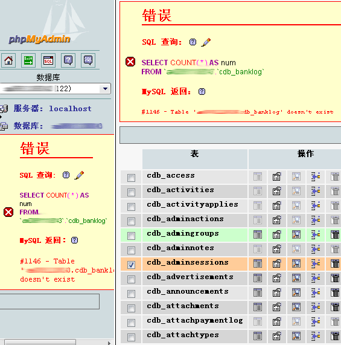Click the database icon beside 数据库
The width and height of the screenshot is (341, 345).
pos(4,126)
